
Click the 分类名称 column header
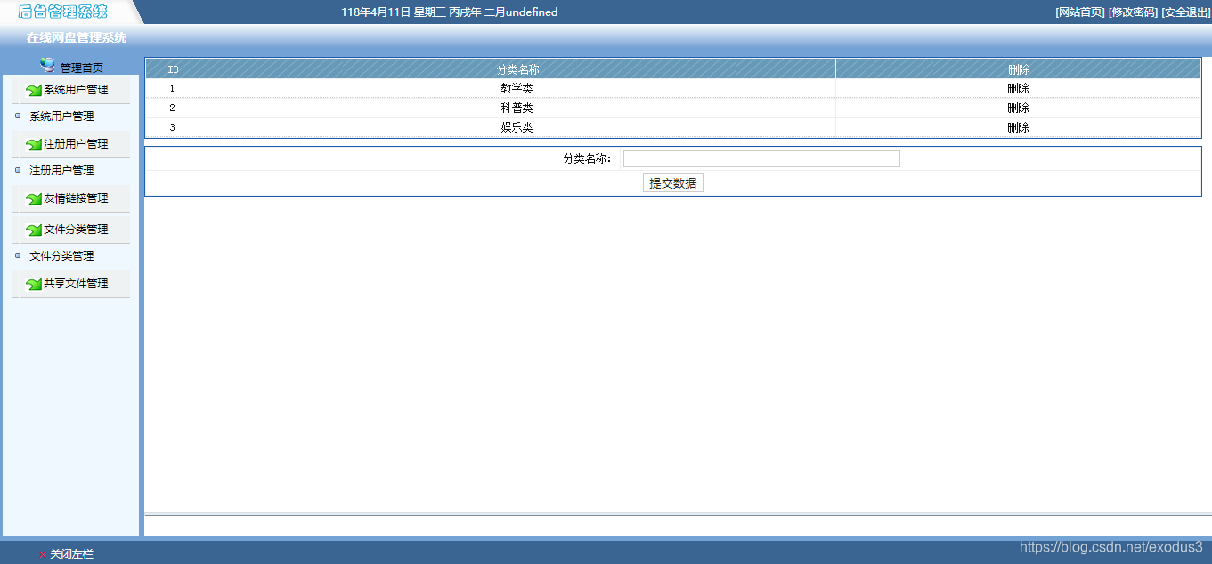517,69
